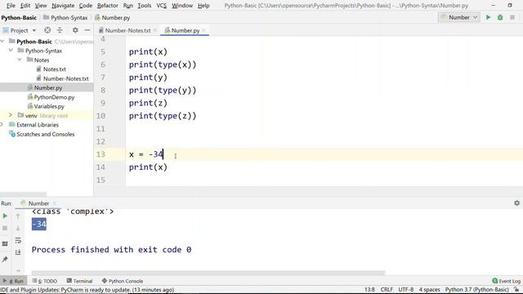The width and height of the screenshot is (523, 294).
Task: Change CRLF line separator in status bar
Action: tap(387, 289)
